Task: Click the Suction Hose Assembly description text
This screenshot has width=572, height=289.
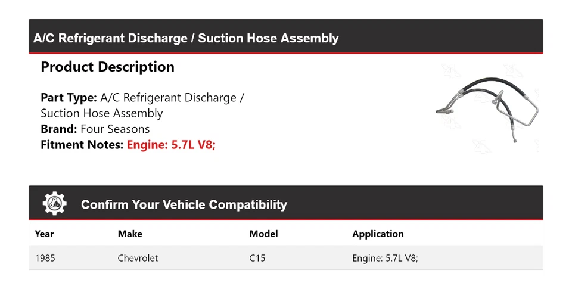Action: (x=102, y=113)
